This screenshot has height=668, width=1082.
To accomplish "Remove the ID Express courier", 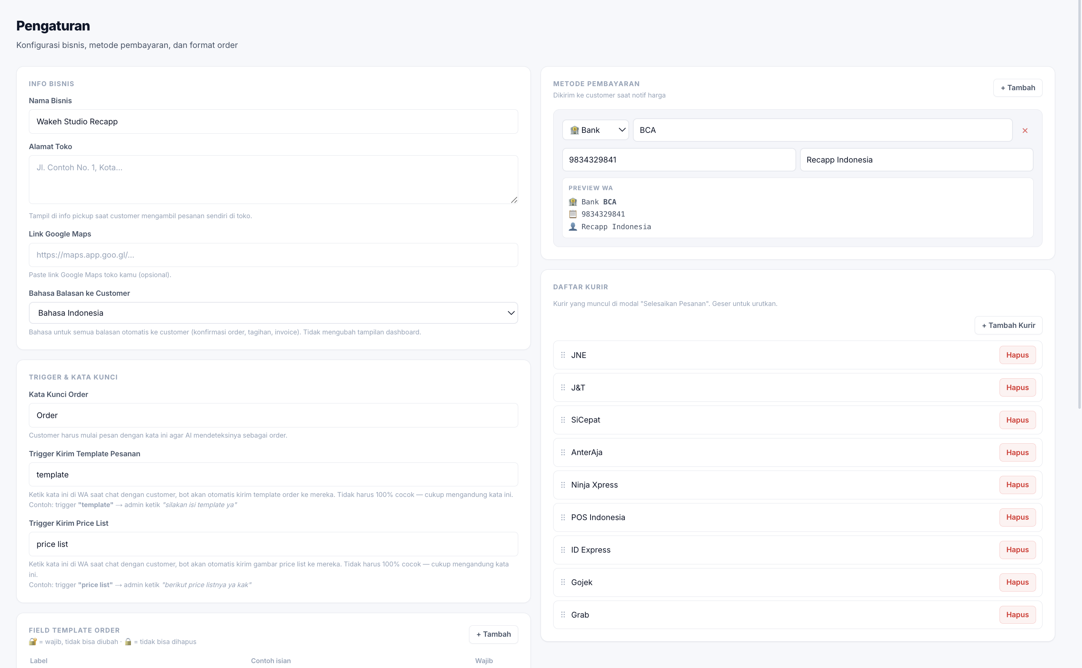I will (1017, 550).
